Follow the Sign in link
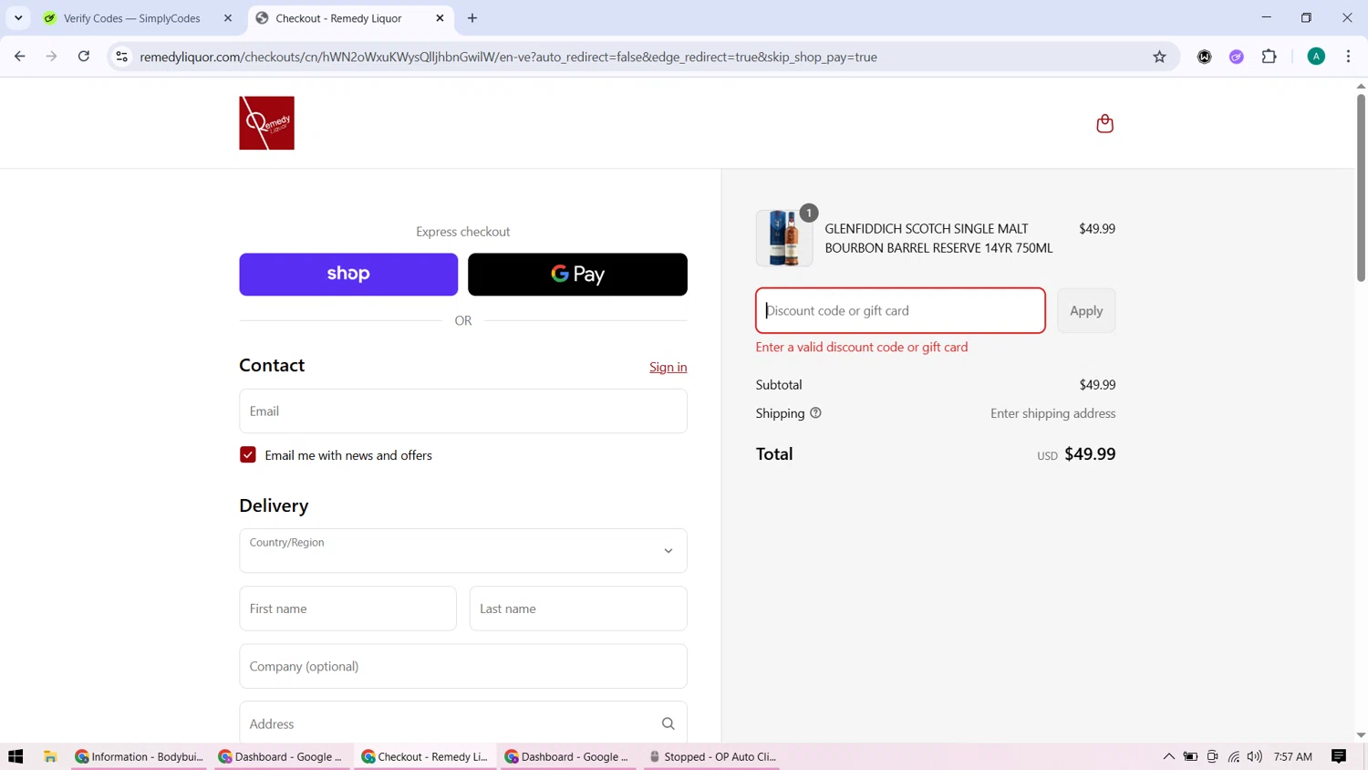The image size is (1368, 770). 668,367
